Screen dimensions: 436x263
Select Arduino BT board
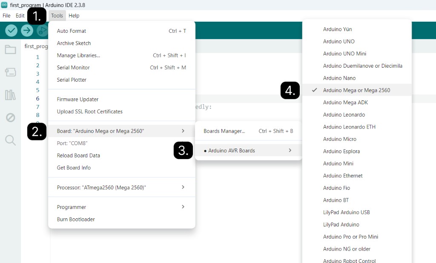pyautogui.click(x=357, y=200)
